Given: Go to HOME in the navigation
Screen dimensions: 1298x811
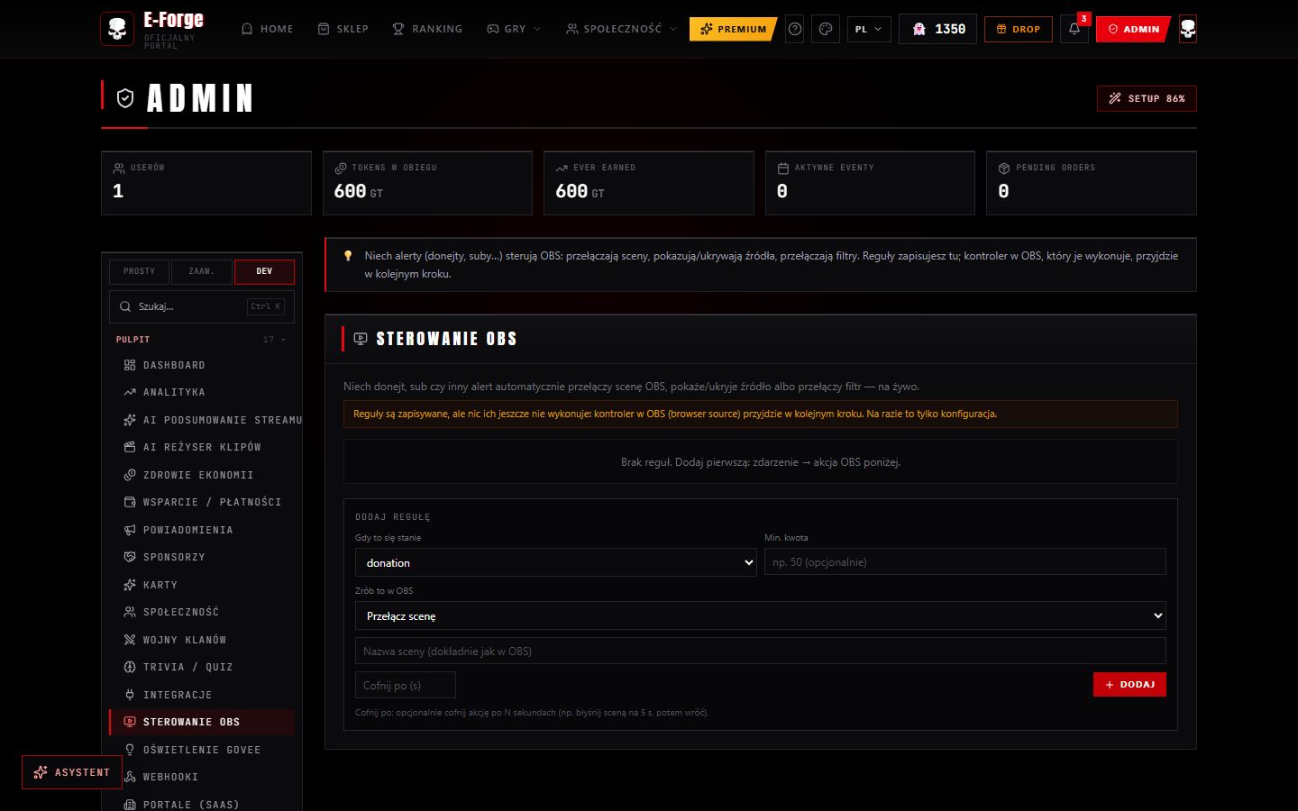Looking at the screenshot, I should tap(268, 29).
